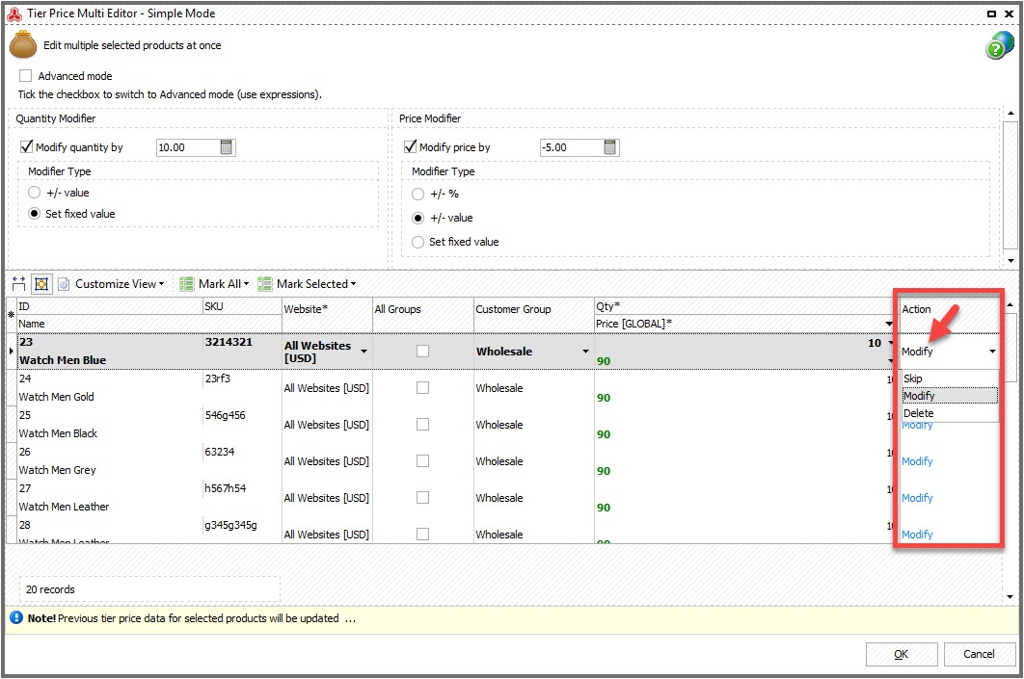The image size is (1024, 679).
Task: Tick All Groups checkbox for Watch Men Grey
Action: [x=422, y=460]
